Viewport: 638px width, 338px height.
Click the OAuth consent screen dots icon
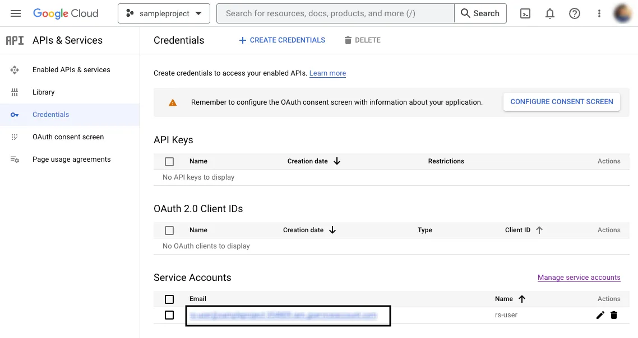15,137
